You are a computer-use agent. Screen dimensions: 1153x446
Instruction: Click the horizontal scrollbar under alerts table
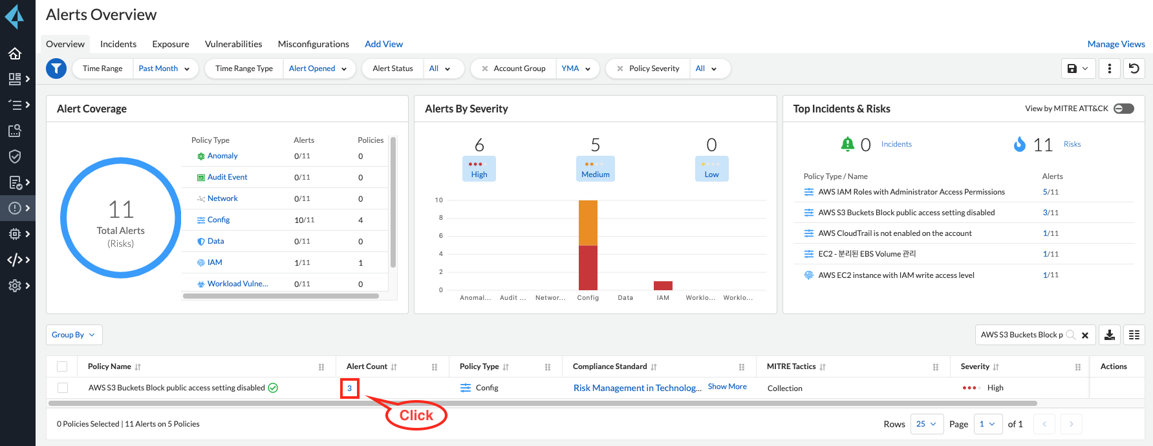coord(542,403)
